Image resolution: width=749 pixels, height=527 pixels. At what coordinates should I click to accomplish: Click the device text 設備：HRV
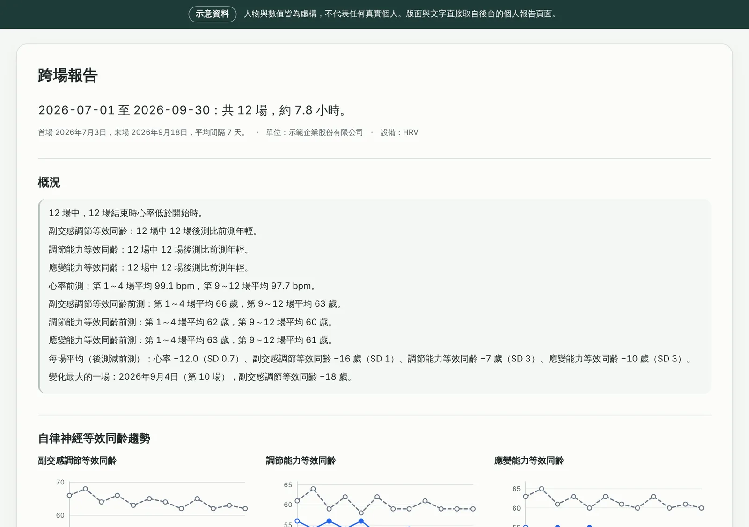(x=399, y=132)
